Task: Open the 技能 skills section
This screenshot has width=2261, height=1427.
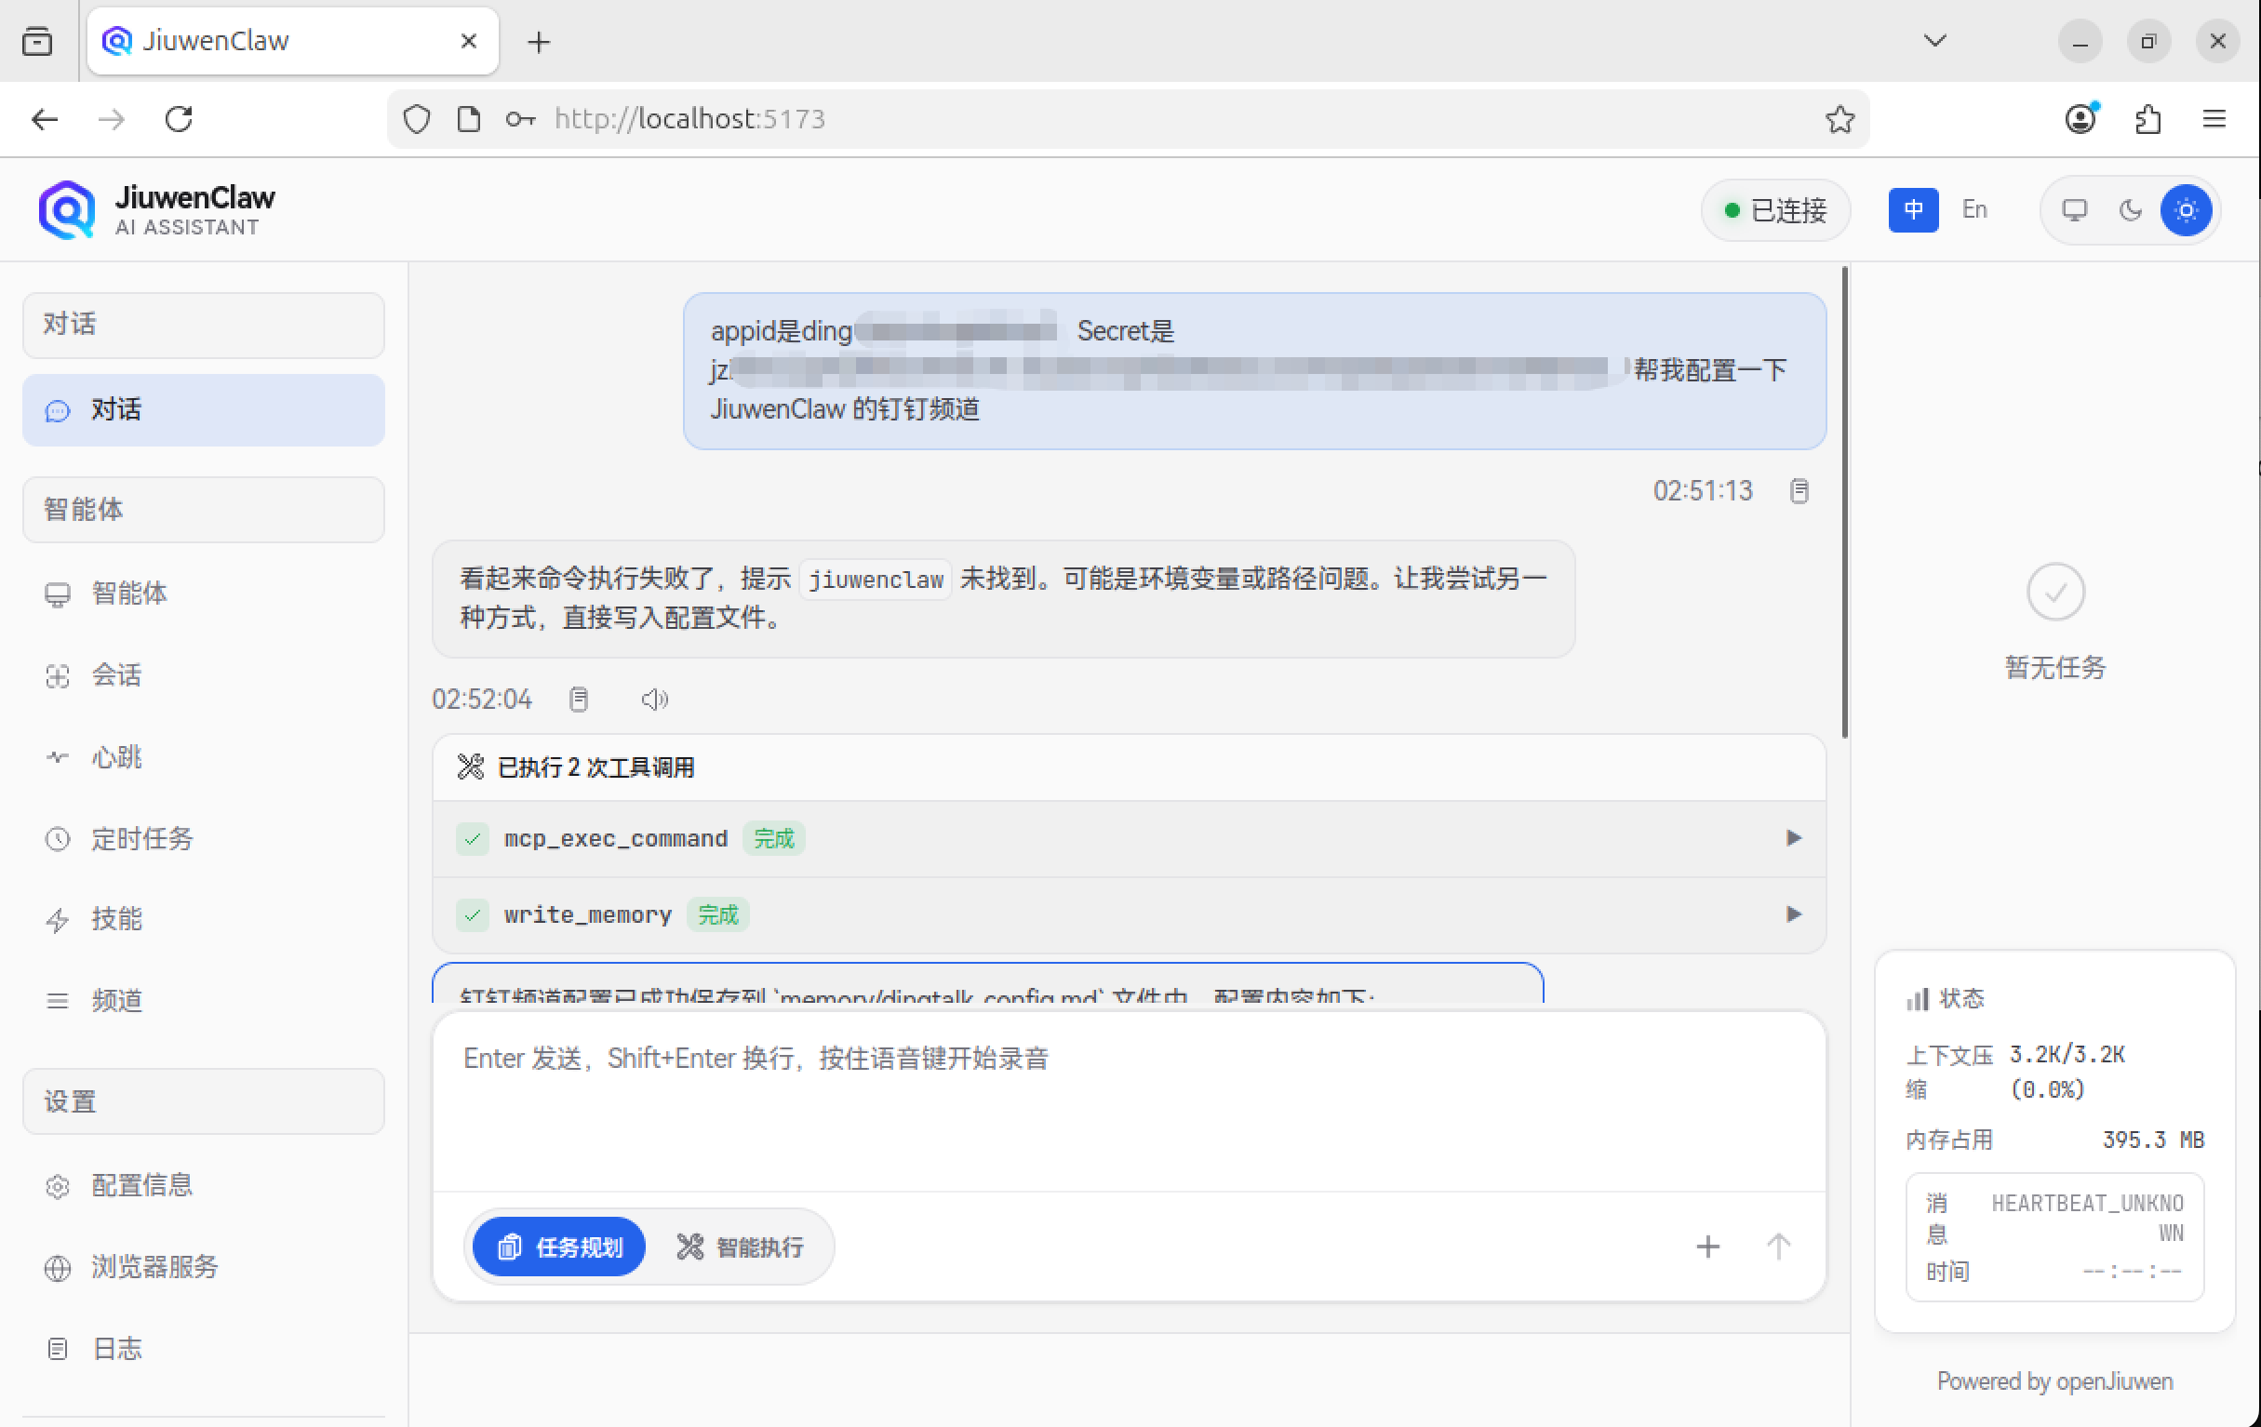Action: [117, 919]
